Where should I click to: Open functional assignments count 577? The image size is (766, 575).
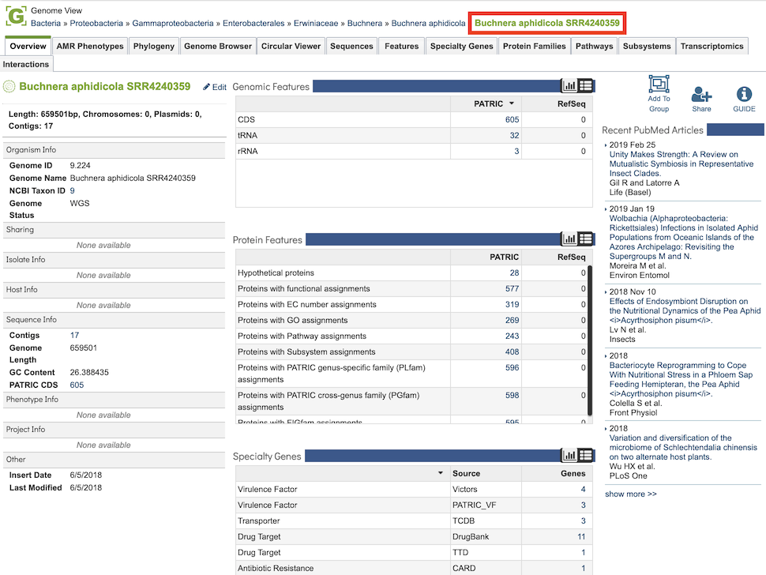coord(512,289)
